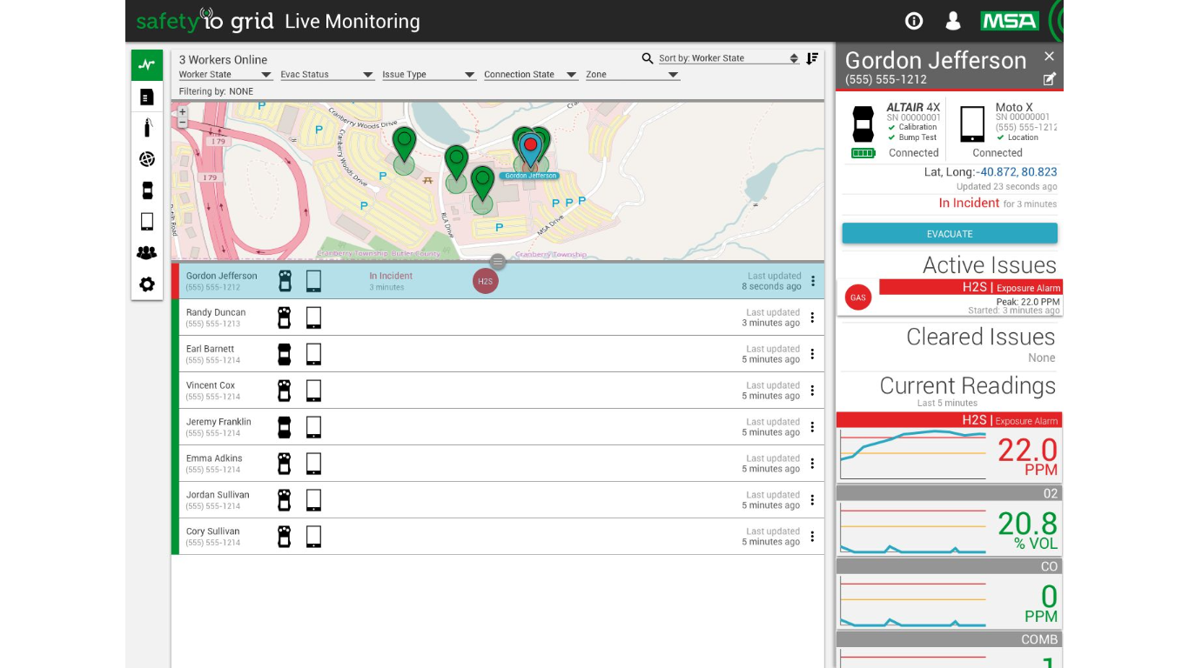Click the map zoom-in plus button
This screenshot has height=668, width=1189.
click(x=181, y=112)
